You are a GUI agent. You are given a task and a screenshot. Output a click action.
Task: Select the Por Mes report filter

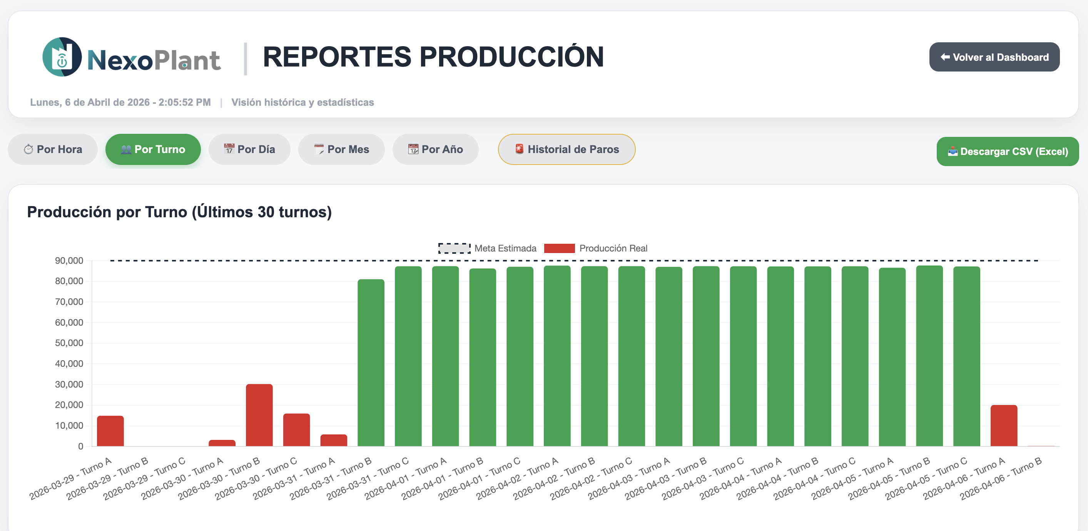tap(341, 149)
